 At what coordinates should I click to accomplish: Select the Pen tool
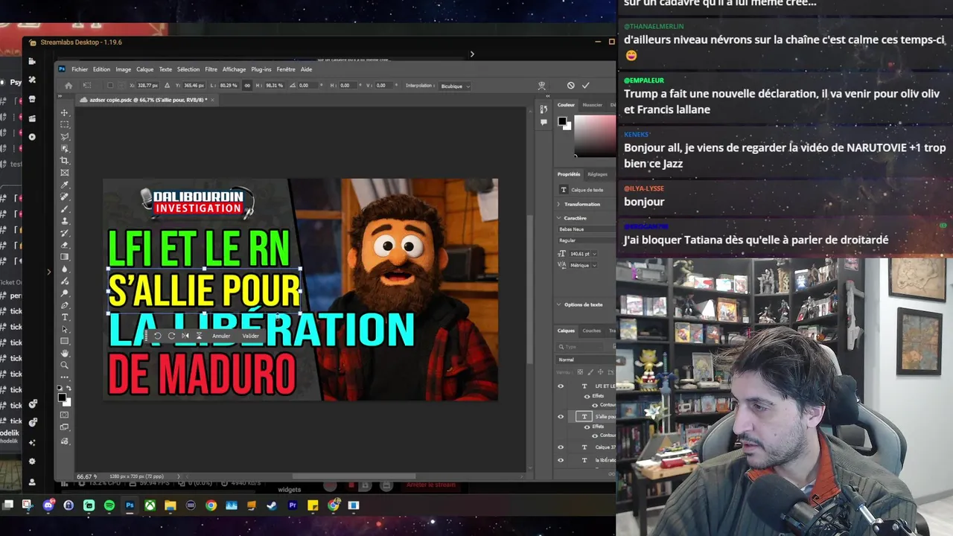tap(65, 305)
